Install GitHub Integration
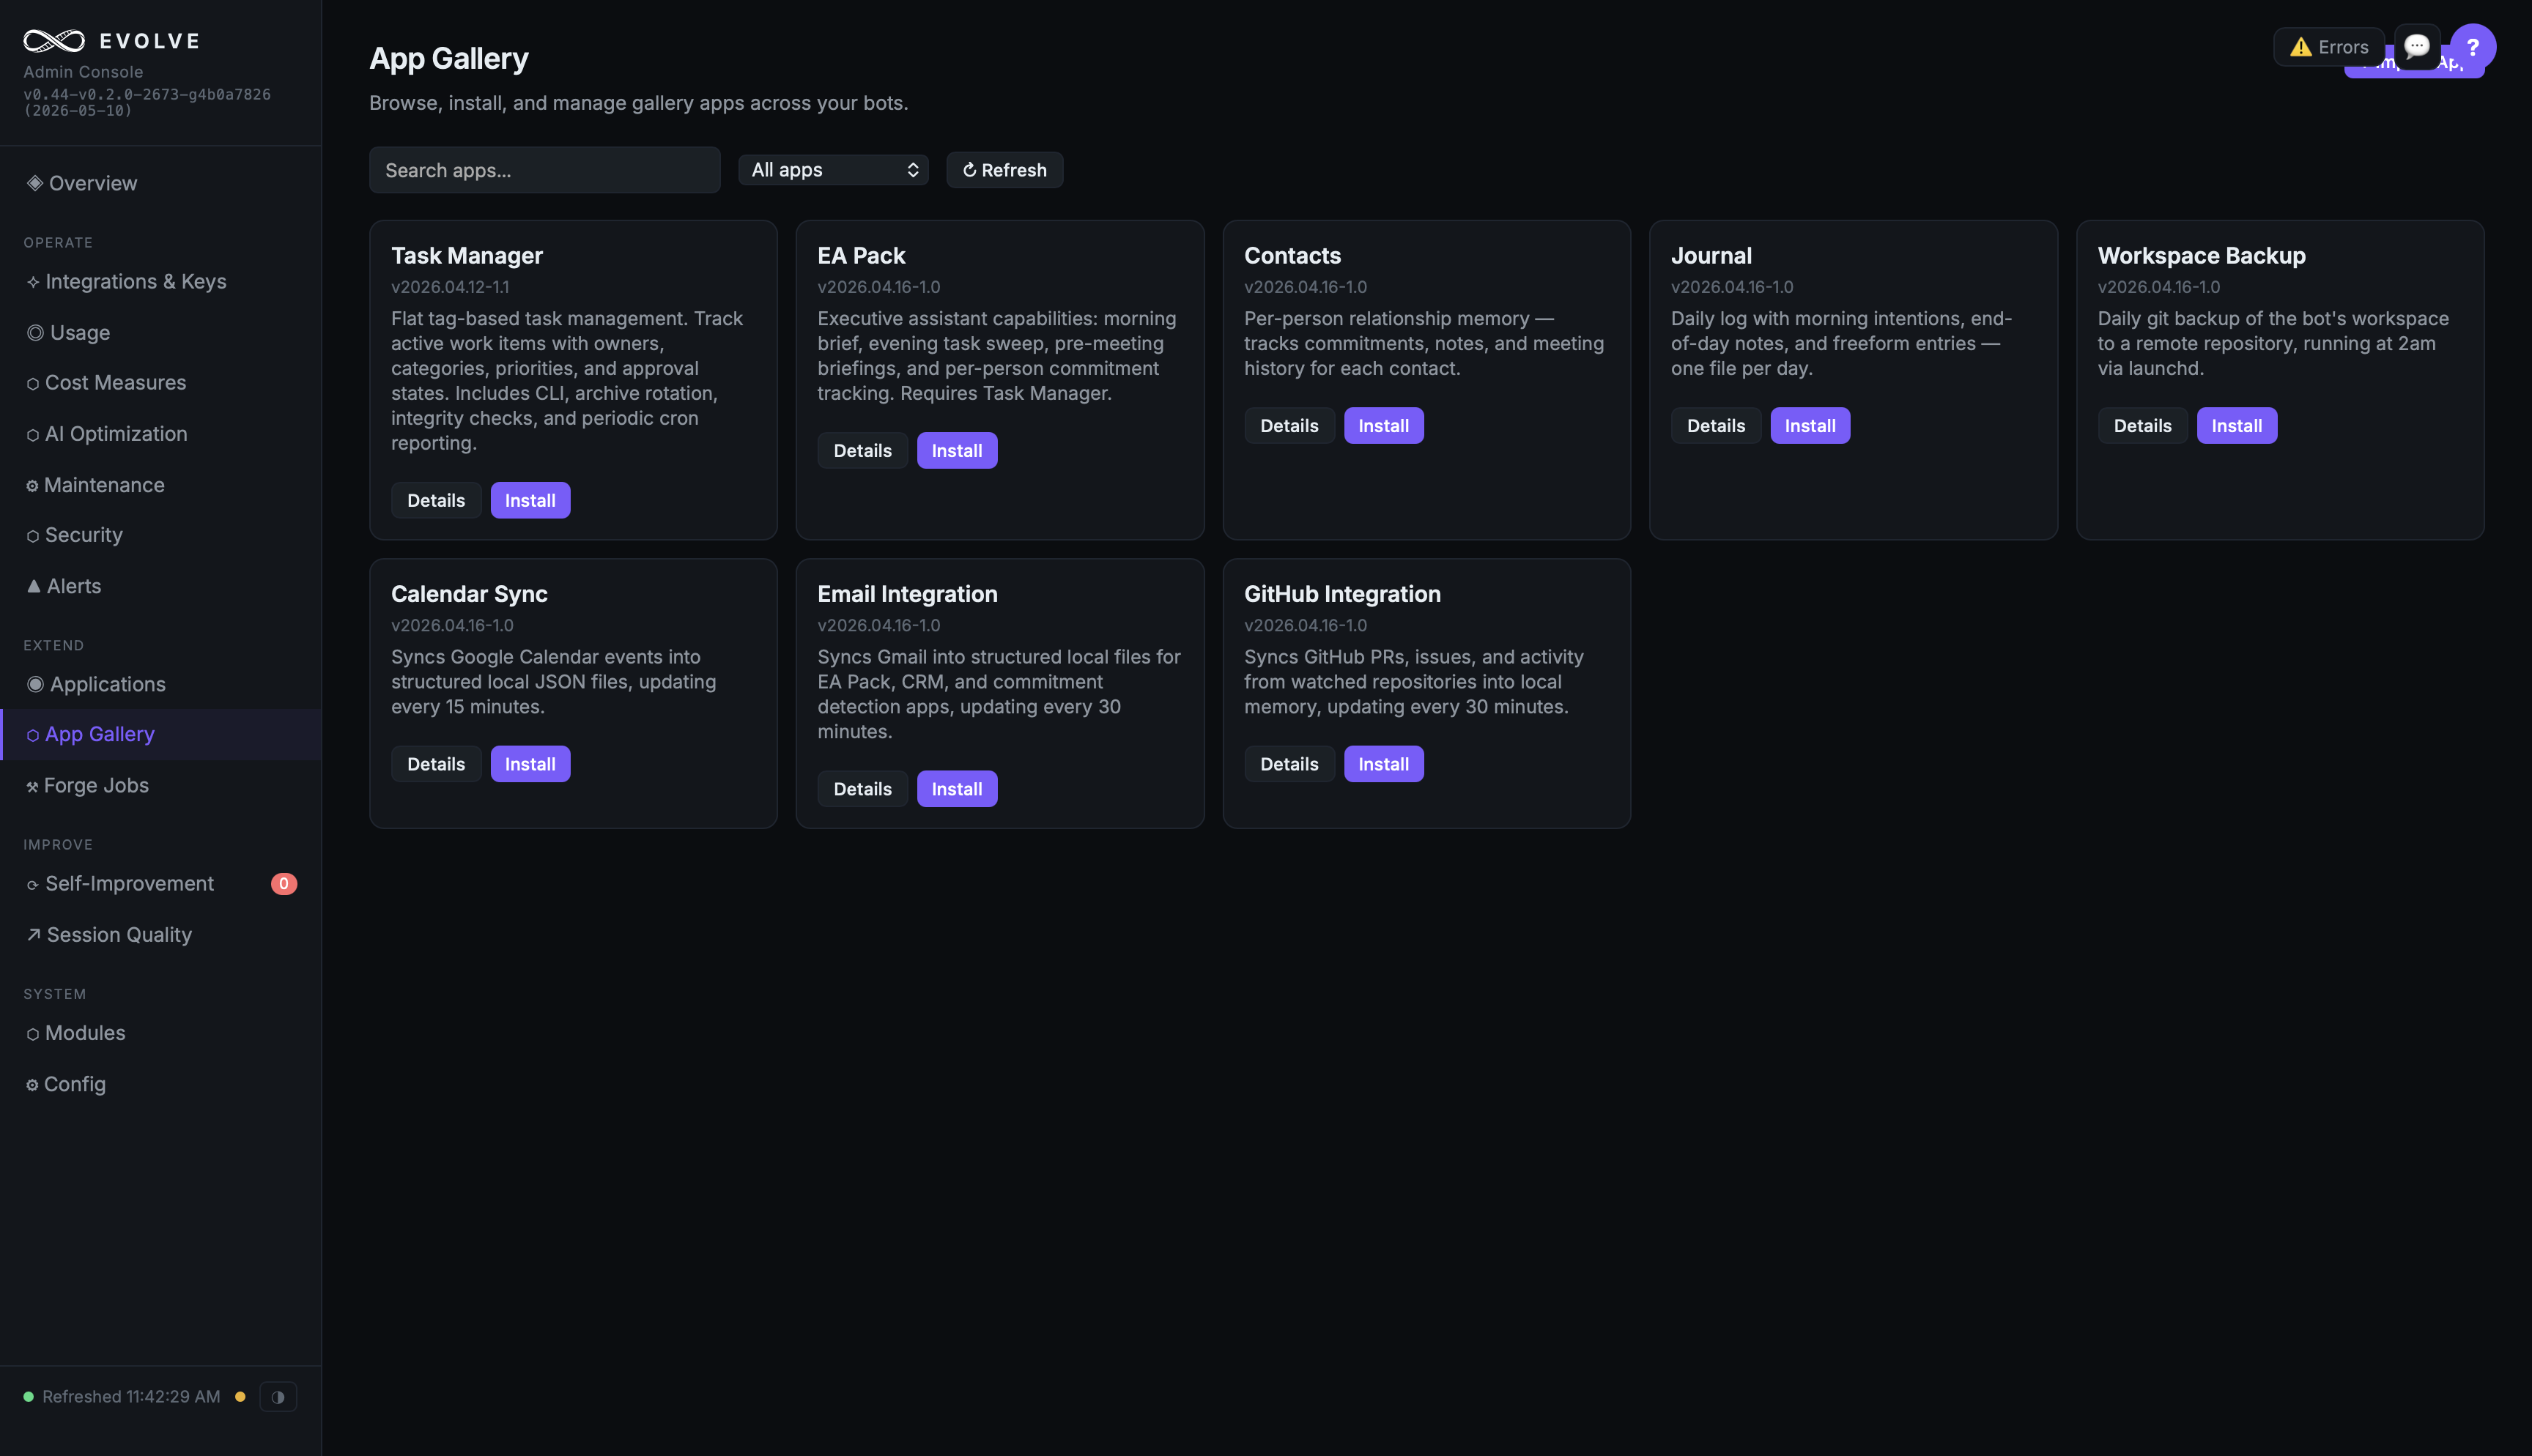The height and width of the screenshot is (1456, 2532). tap(1383, 764)
